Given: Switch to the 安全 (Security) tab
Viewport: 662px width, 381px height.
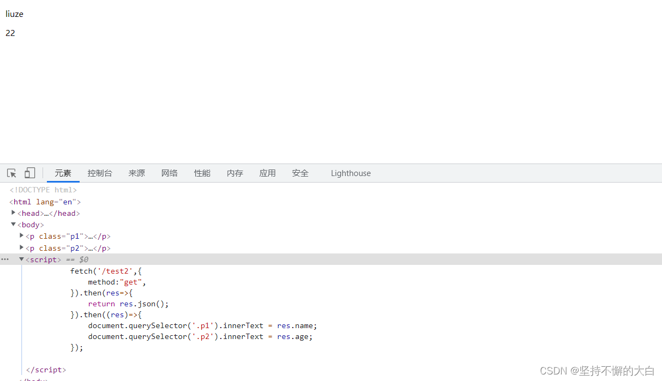Looking at the screenshot, I should tap(300, 173).
